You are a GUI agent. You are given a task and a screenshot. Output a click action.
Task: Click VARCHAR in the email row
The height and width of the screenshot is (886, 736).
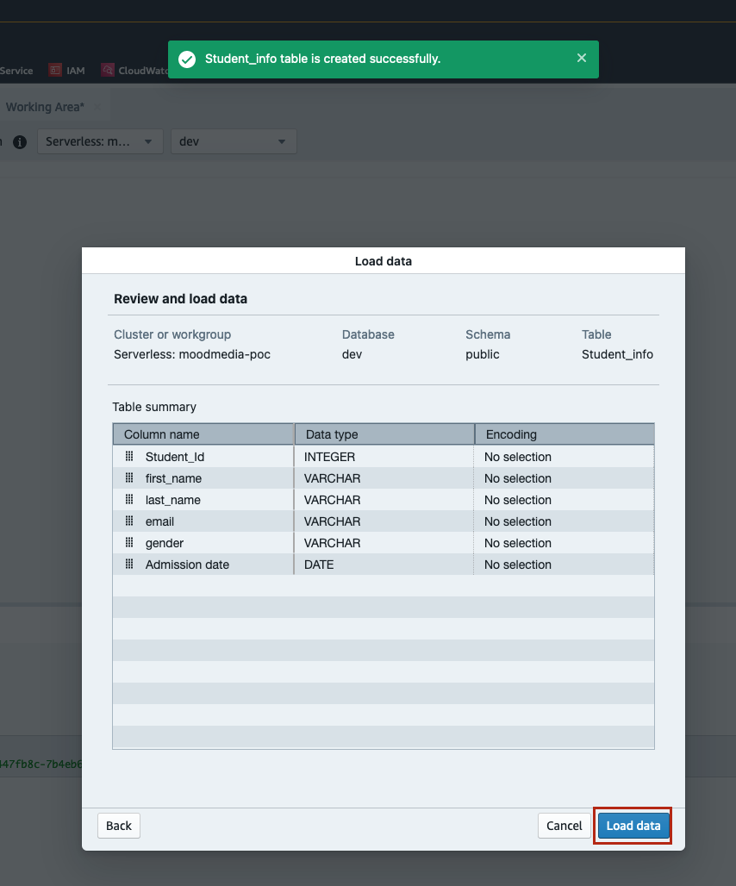click(332, 521)
